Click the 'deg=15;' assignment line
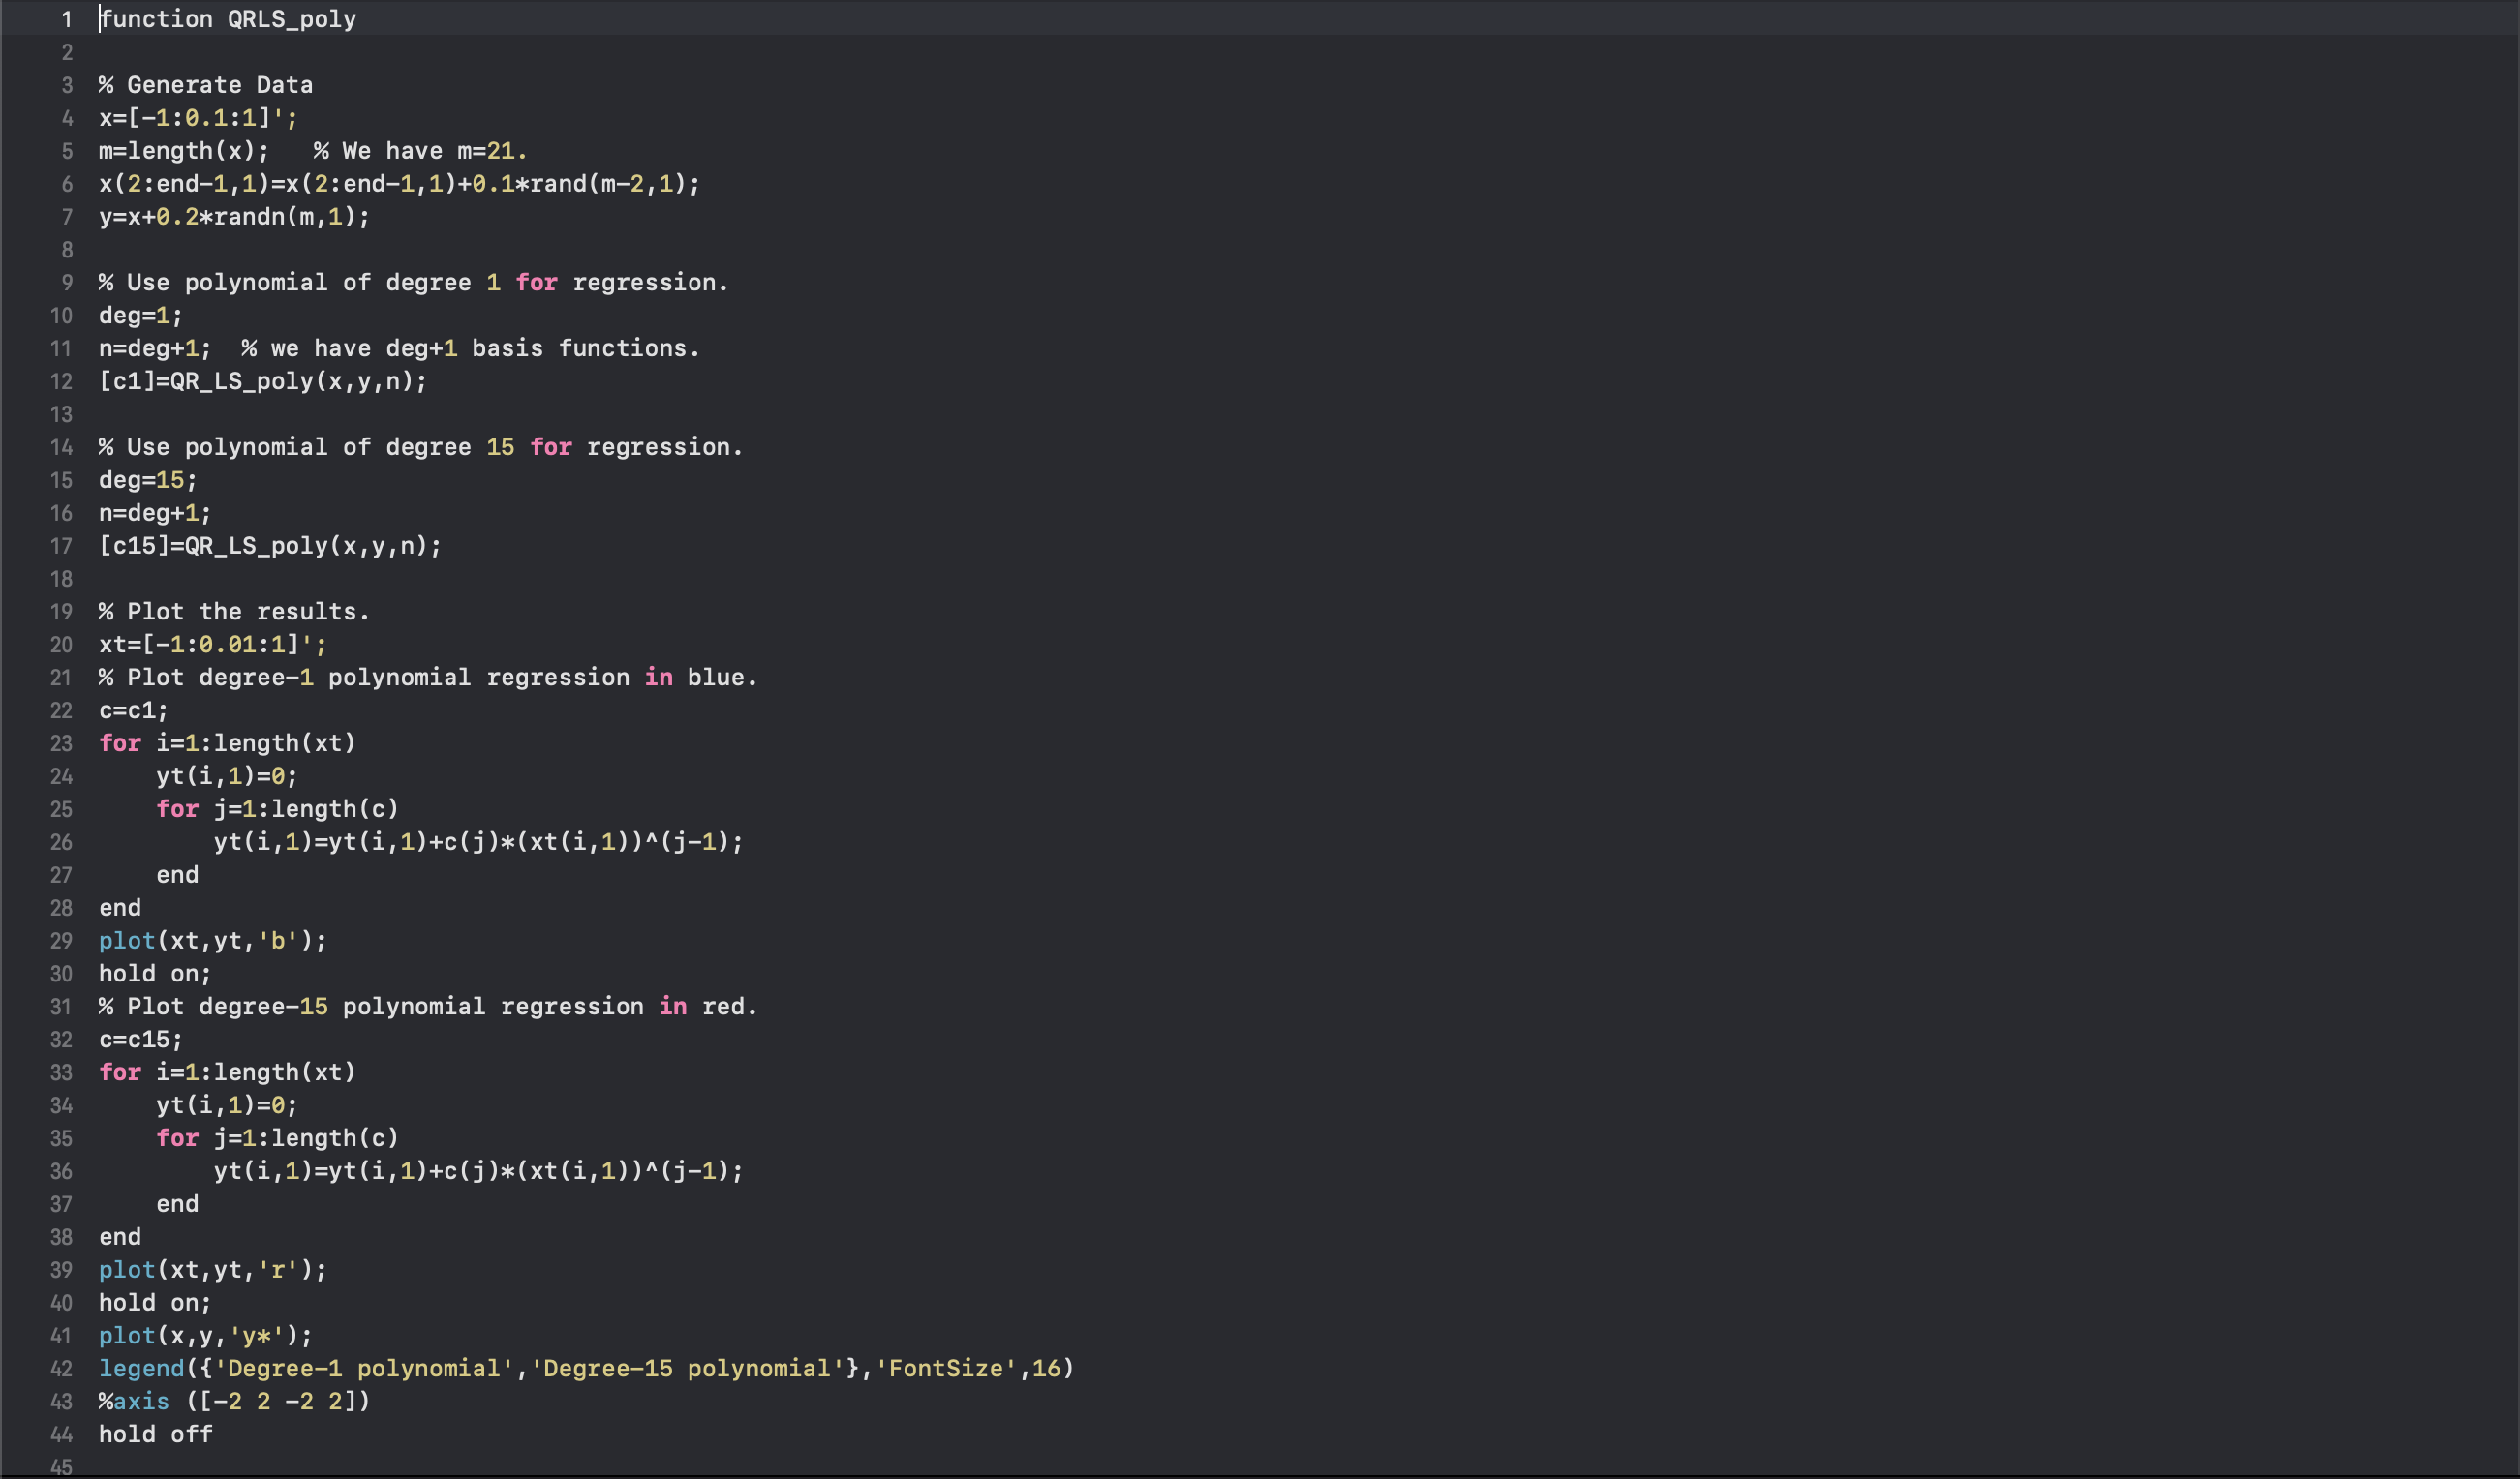This screenshot has height=1479, width=2520. point(148,481)
